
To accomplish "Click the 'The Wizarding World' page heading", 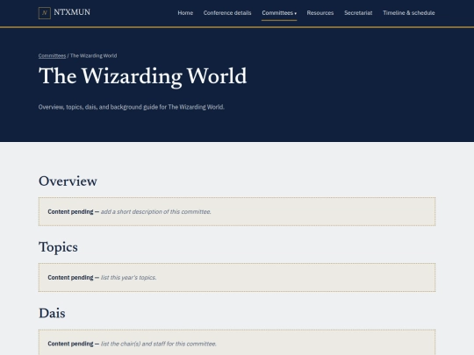I will pyautogui.click(x=143, y=76).
